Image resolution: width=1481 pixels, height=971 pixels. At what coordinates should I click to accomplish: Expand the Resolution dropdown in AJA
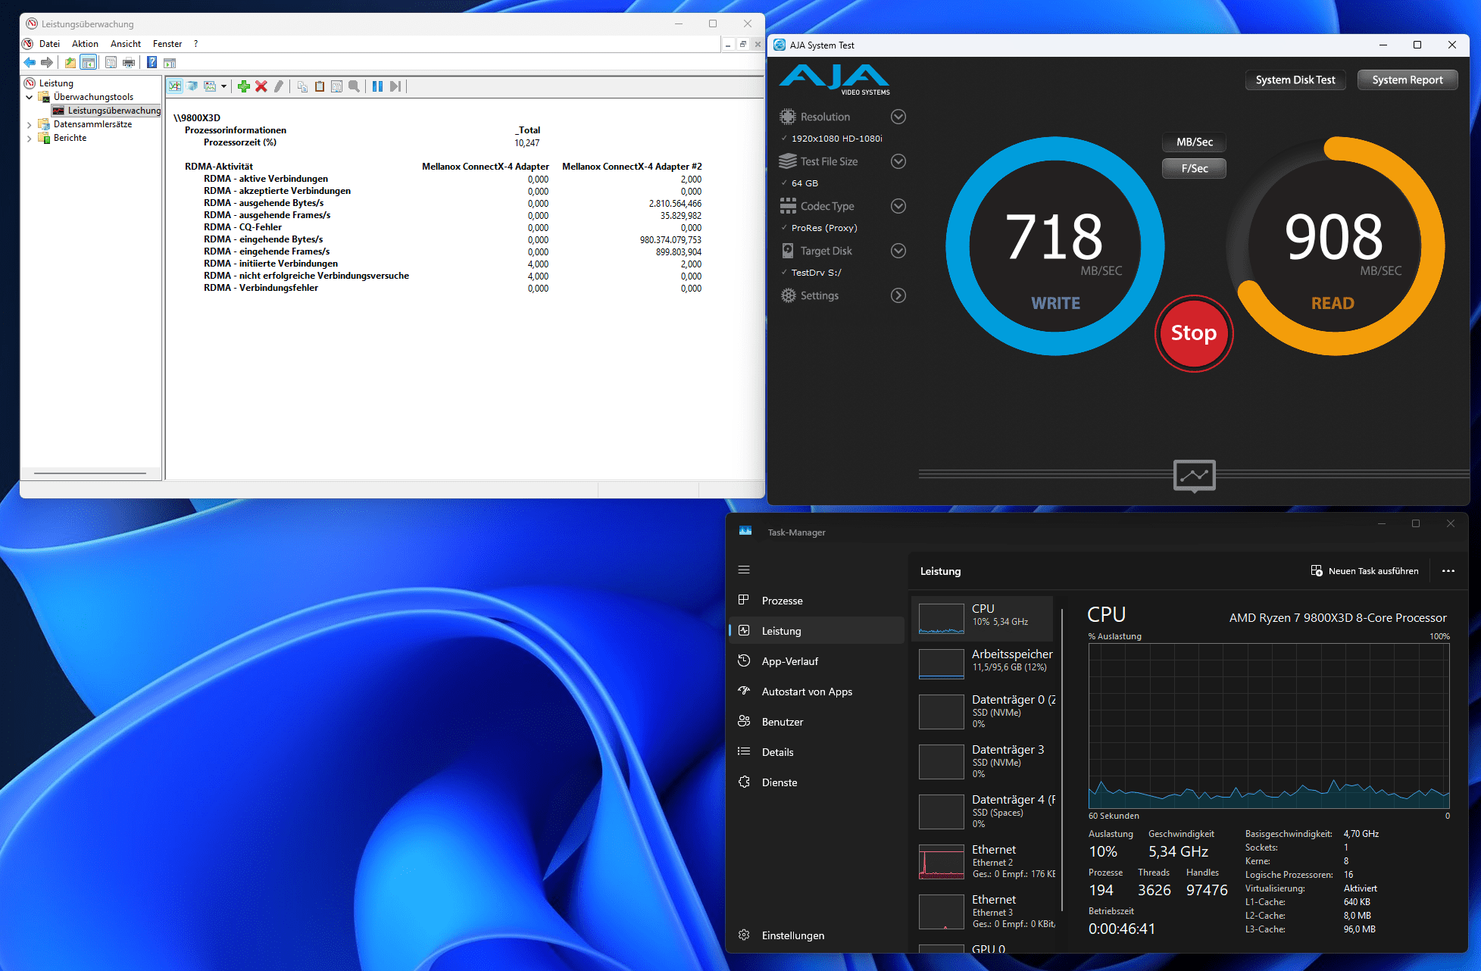pos(898,117)
